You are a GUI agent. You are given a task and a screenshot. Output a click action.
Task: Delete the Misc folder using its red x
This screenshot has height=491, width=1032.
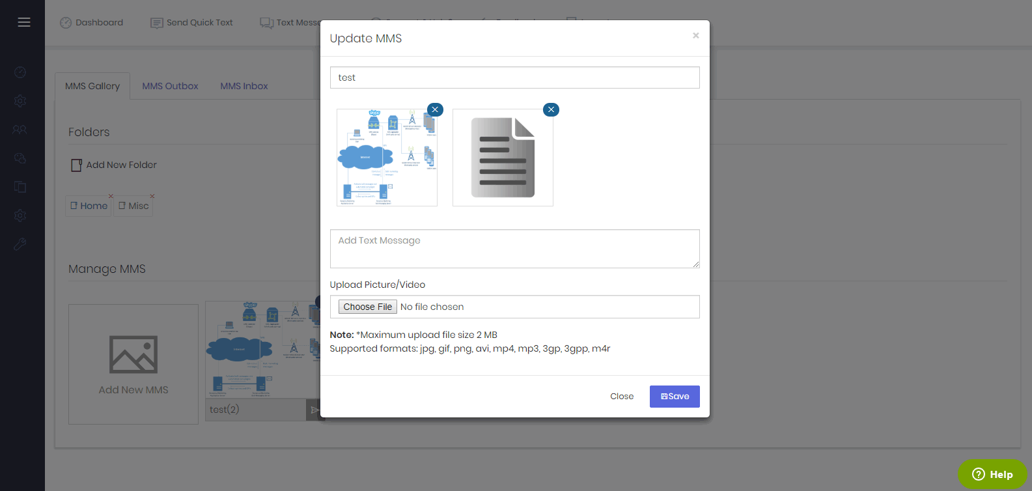click(152, 196)
